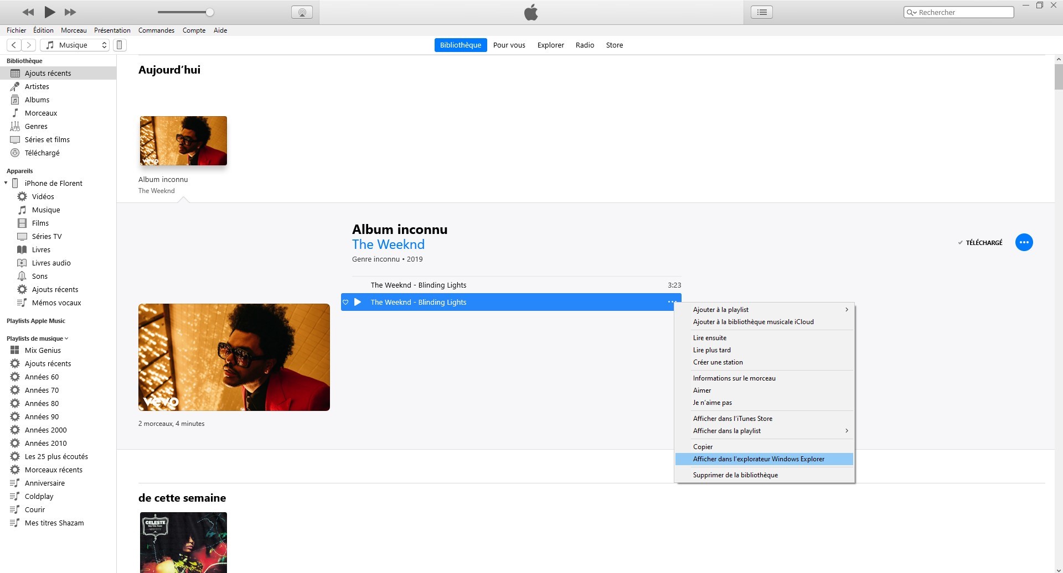Screen dimensions: 1063x573
Task: Click the main play button
Action: tap(50, 12)
